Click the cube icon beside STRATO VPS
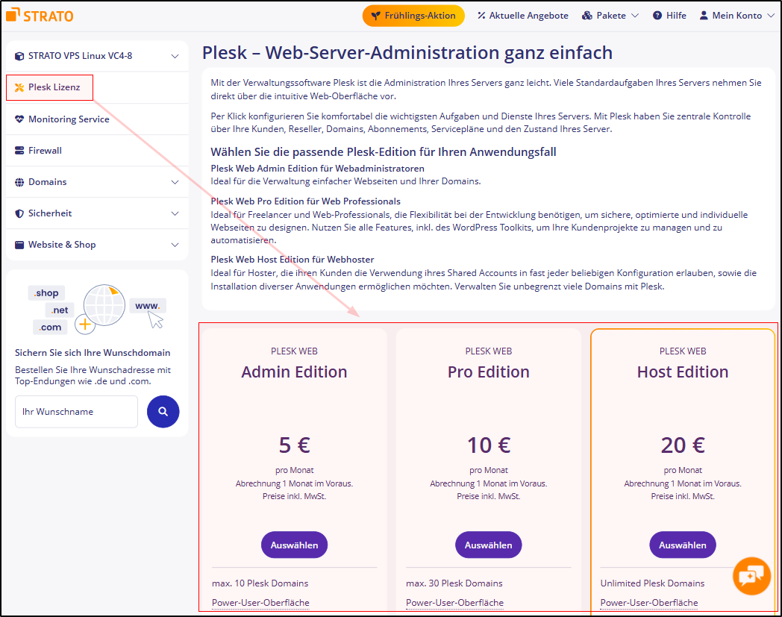Image resolution: width=782 pixels, height=617 pixels. point(19,56)
